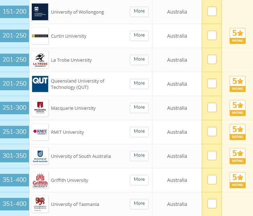
Task: Tick the compare checkbox for University of Tasmania
Action: [212, 204]
